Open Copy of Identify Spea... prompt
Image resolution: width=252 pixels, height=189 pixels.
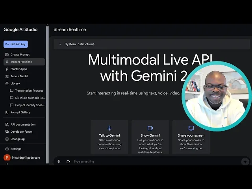30,105
